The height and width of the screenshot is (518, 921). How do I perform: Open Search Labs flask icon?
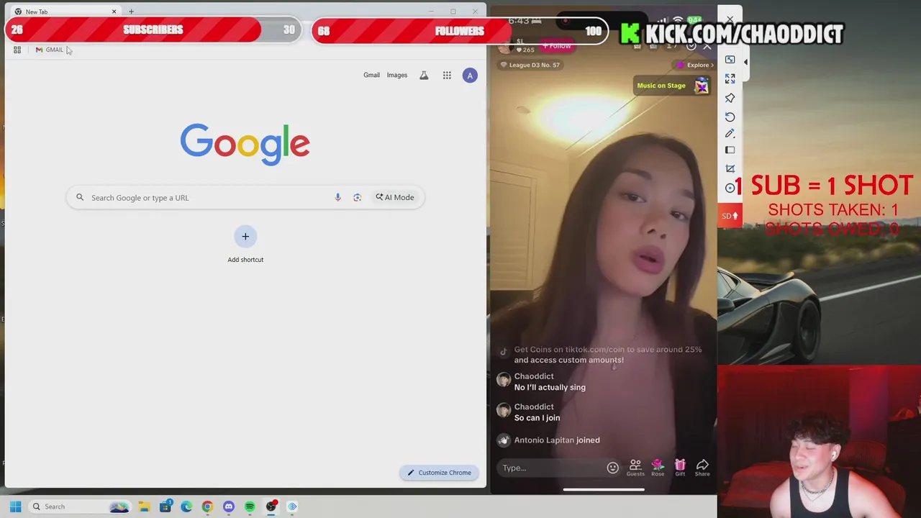(424, 76)
